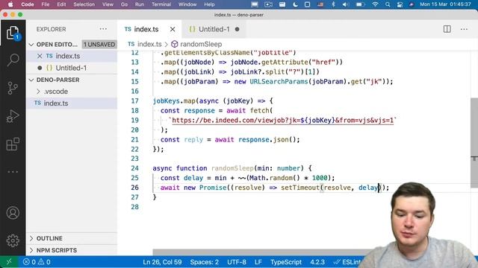Open the Selection menu
Viewport: 478px width, 268px height.
84,4
